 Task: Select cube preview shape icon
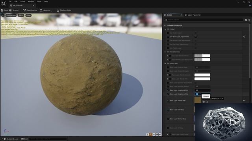click(157, 134)
